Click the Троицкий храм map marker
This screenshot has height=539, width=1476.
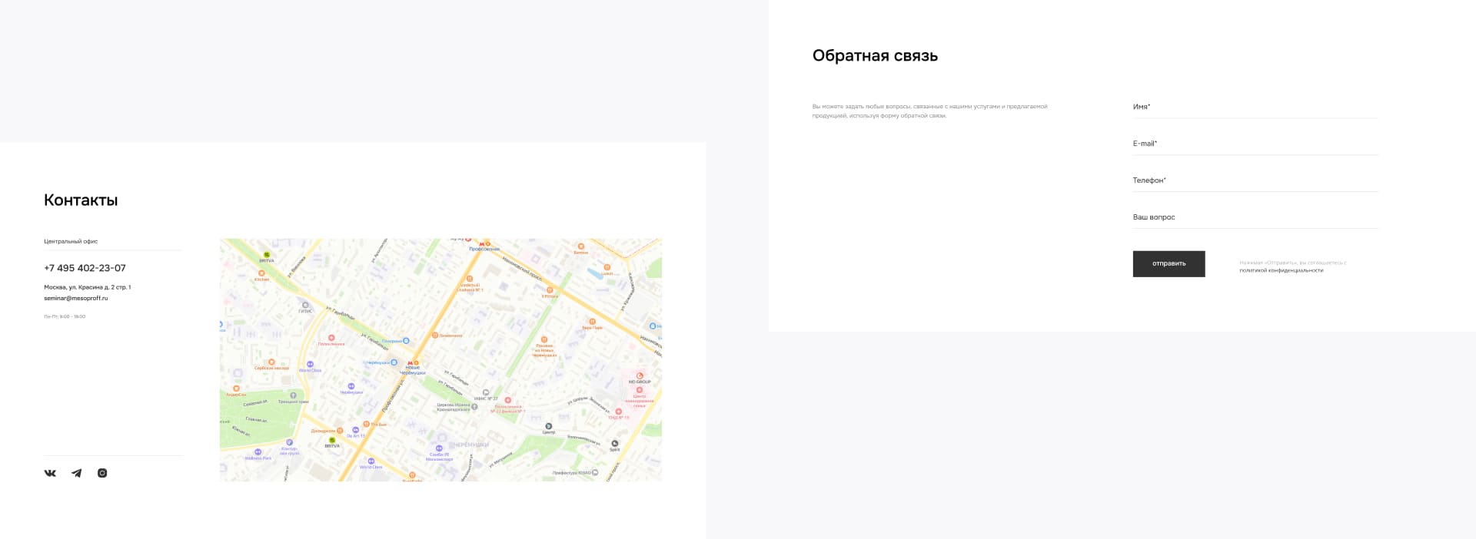tap(293, 395)
